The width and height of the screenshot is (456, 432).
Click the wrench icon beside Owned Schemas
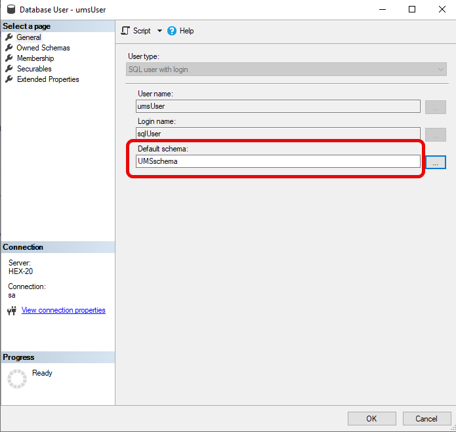pos(9,48)
